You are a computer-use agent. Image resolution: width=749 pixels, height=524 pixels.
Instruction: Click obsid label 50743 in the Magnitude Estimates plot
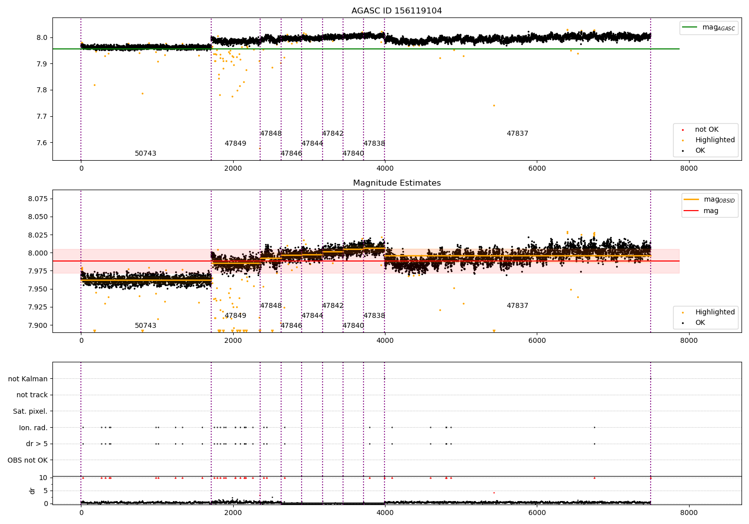(x=145, y=326)
